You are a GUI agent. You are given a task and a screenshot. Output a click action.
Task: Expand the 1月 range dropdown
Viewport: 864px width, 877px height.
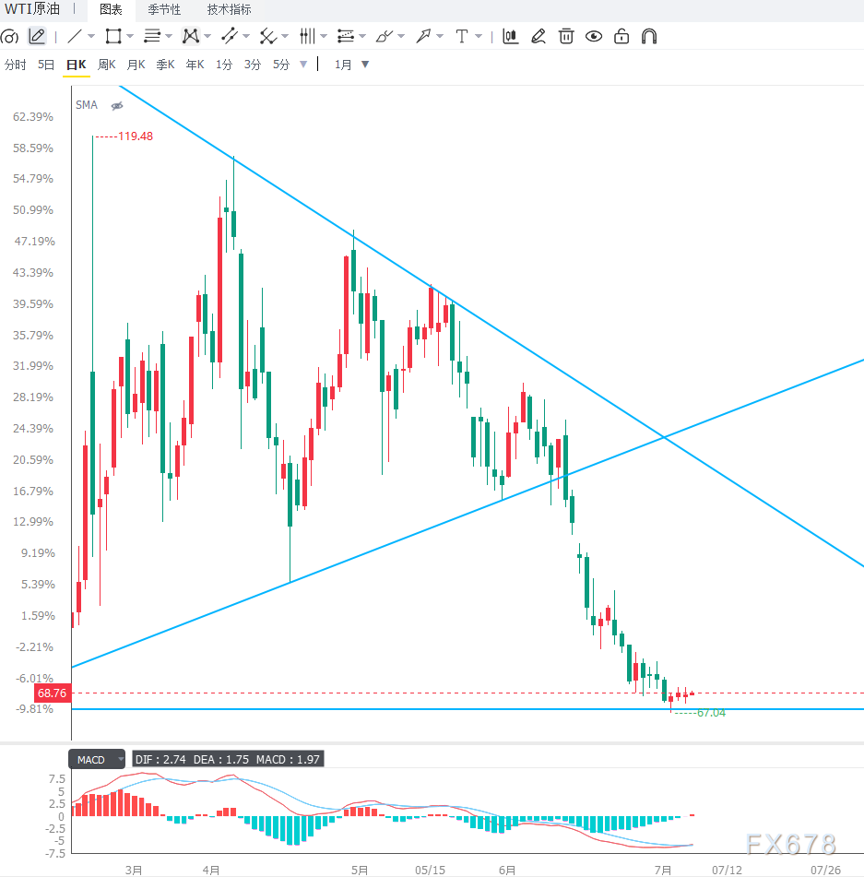click(365, 65)
